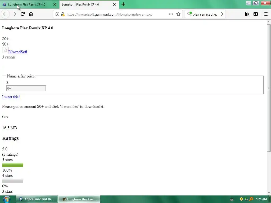Click the 'Longhorn Plex Remix XP 4.0' heading
This screenshot has width=271, height=203.
(x=28, y=28)
